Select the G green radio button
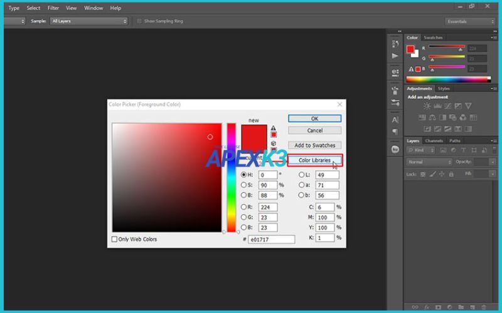 (x=243, y=217)
